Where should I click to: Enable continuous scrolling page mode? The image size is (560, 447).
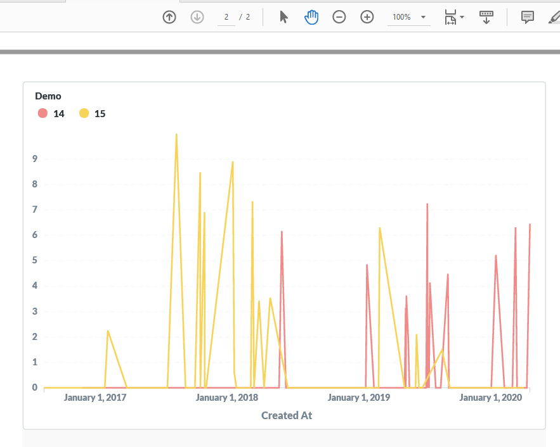(486, 17)
